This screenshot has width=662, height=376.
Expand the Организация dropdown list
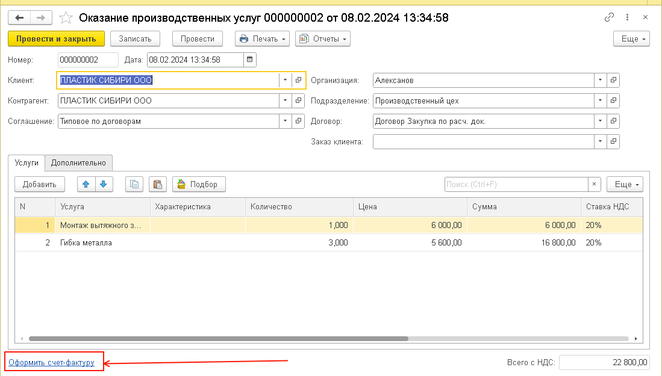(599, 80)
